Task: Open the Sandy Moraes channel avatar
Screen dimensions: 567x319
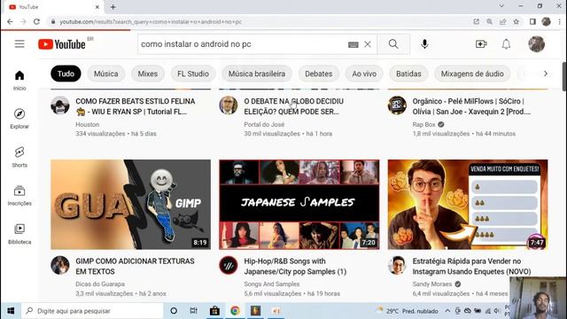Action: (397, 266)
